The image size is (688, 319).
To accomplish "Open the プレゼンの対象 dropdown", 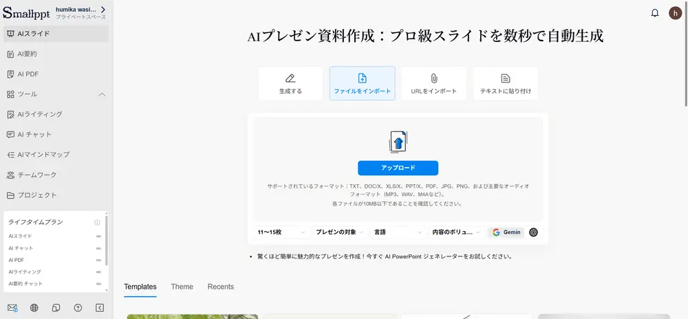I will tap(340, 232).
